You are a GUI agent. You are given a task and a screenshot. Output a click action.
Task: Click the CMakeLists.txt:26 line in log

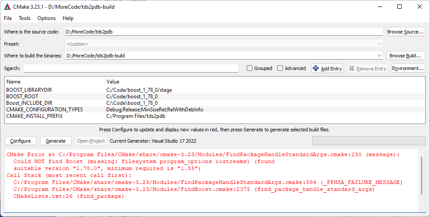point(69,196)
